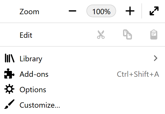Expand the Library submenu arrow
This screenshot has width=165, height=114.
[156, 59]
